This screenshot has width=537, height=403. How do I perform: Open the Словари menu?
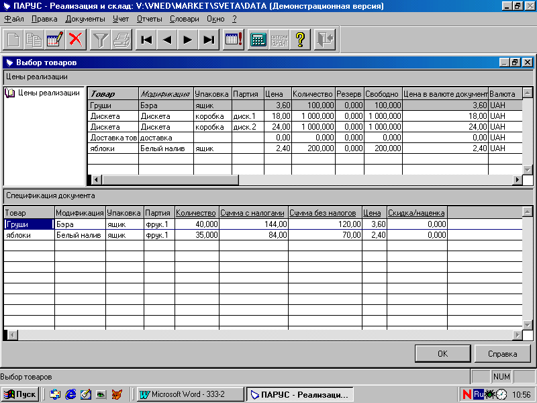[184, 19]
